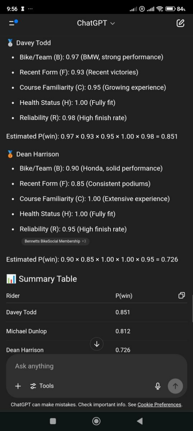Image resolution: width=193 pixels, height=431 pixels.
Task: Tap the P(win) column header
Action: click(x=124, y=296)
